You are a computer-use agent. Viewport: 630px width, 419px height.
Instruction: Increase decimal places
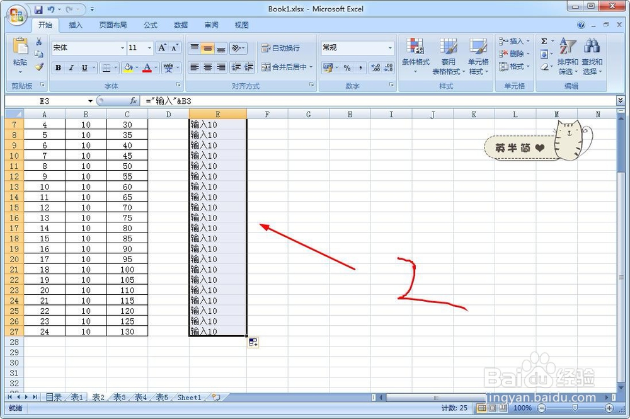point(375,68)
